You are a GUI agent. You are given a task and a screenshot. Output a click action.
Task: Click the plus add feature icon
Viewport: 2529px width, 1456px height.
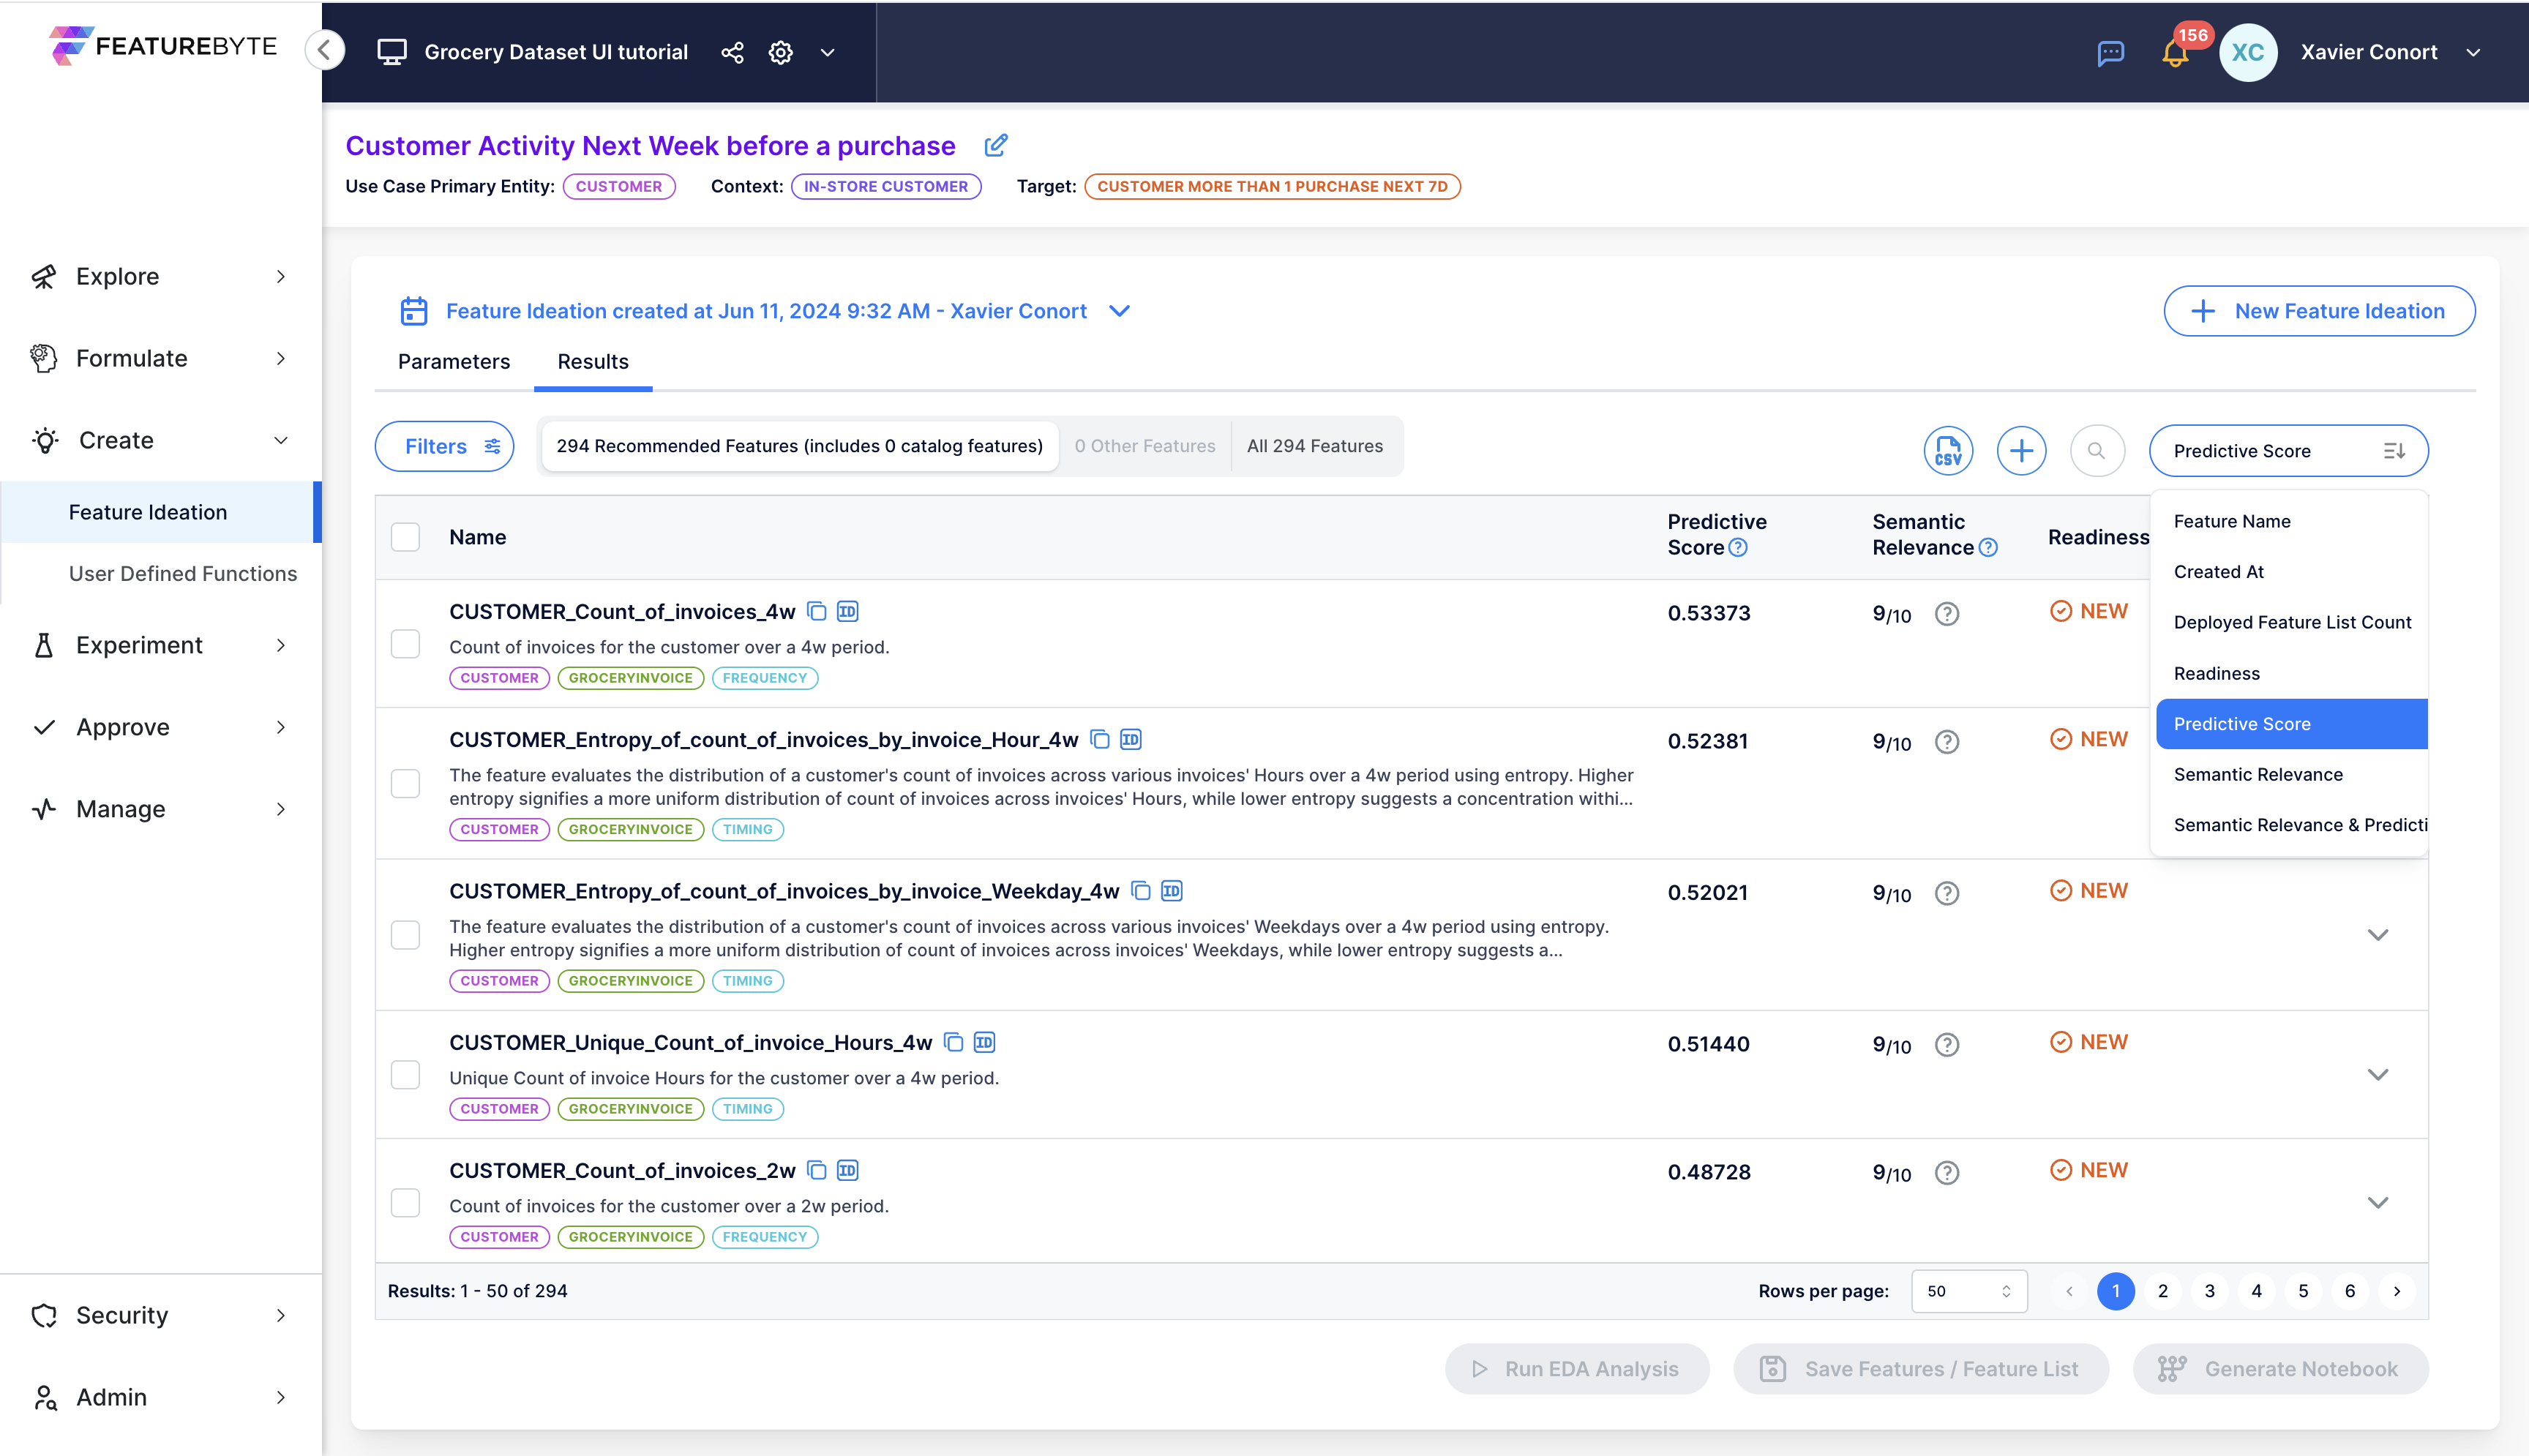(2022, 450)
